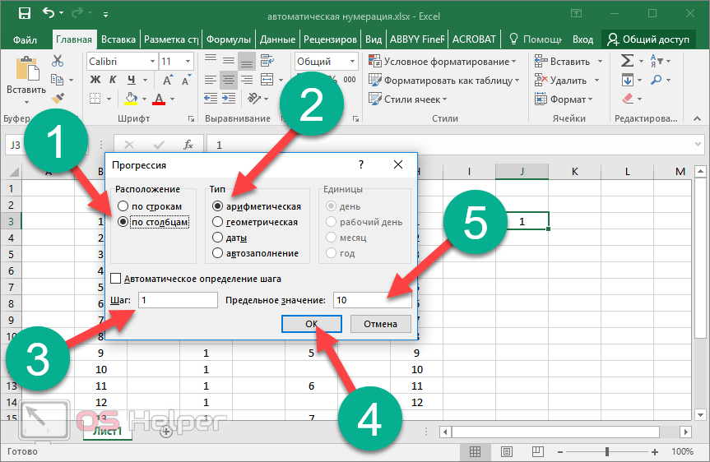Viewport: 710px width, 462px height.
Task: Enable 'Автоматическое определение шага' checkbox
Action: pos(116,278)
